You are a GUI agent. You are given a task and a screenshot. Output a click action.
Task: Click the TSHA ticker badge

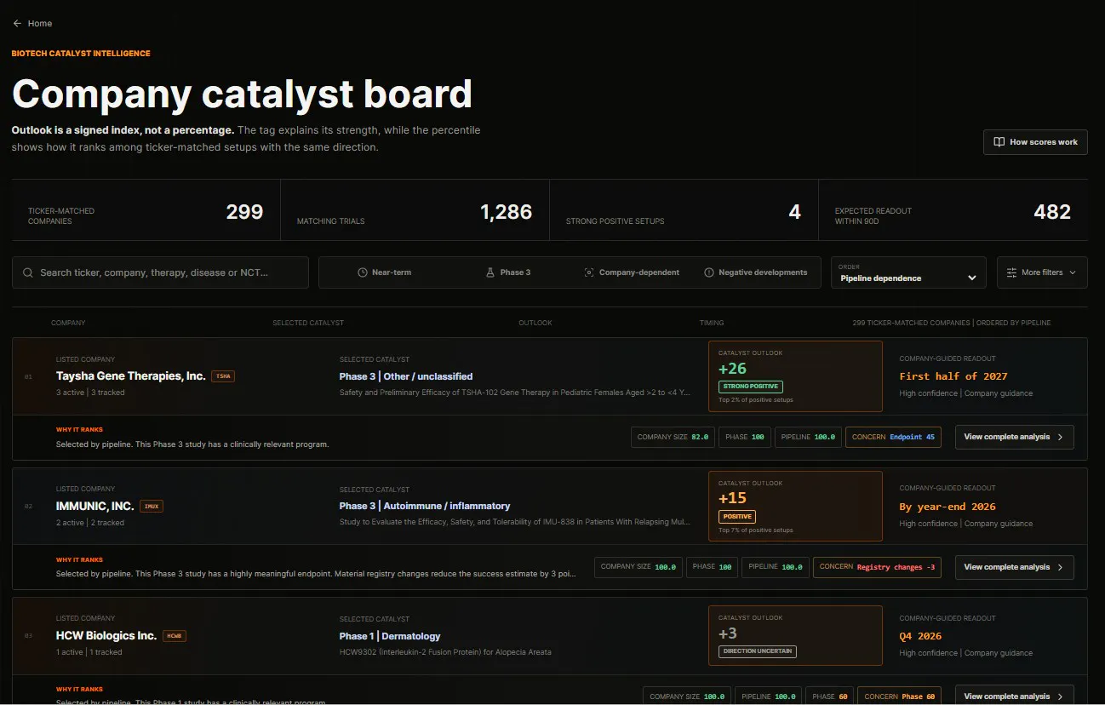(223, 376)
